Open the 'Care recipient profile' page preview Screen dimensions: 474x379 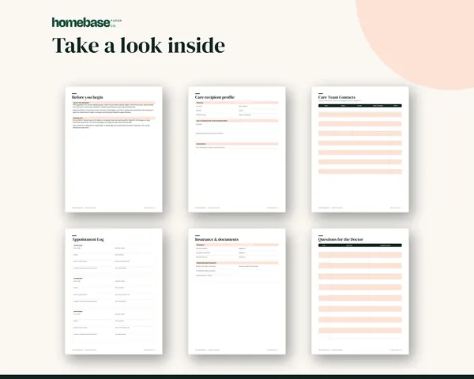[x=237, y=149]
